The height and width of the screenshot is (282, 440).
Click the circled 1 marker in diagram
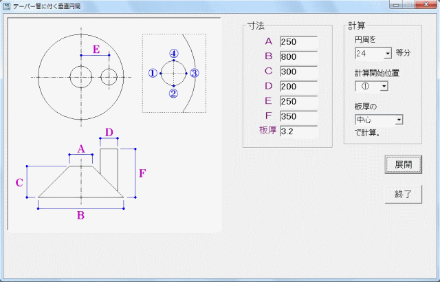[x=153, y=73]
